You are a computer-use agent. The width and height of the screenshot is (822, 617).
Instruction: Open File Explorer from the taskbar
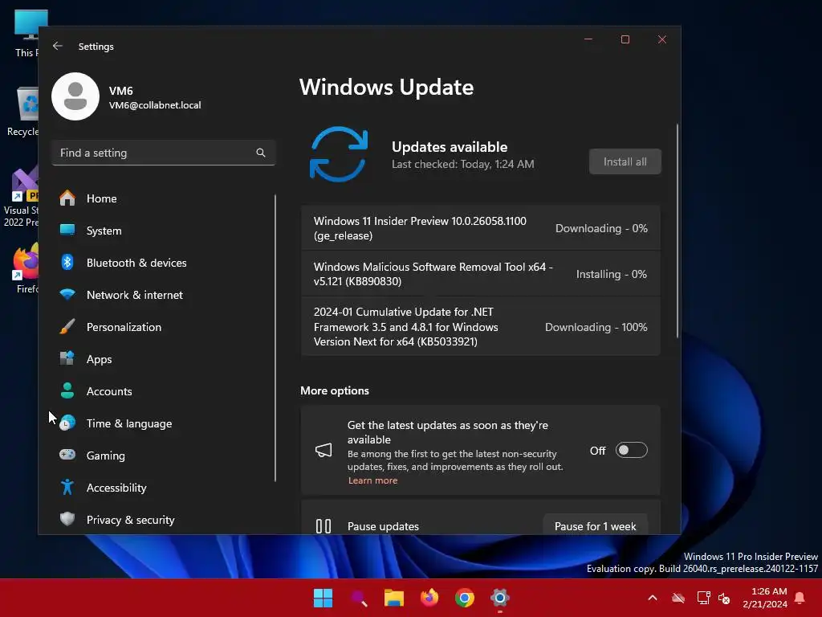(x=393, y=598)
